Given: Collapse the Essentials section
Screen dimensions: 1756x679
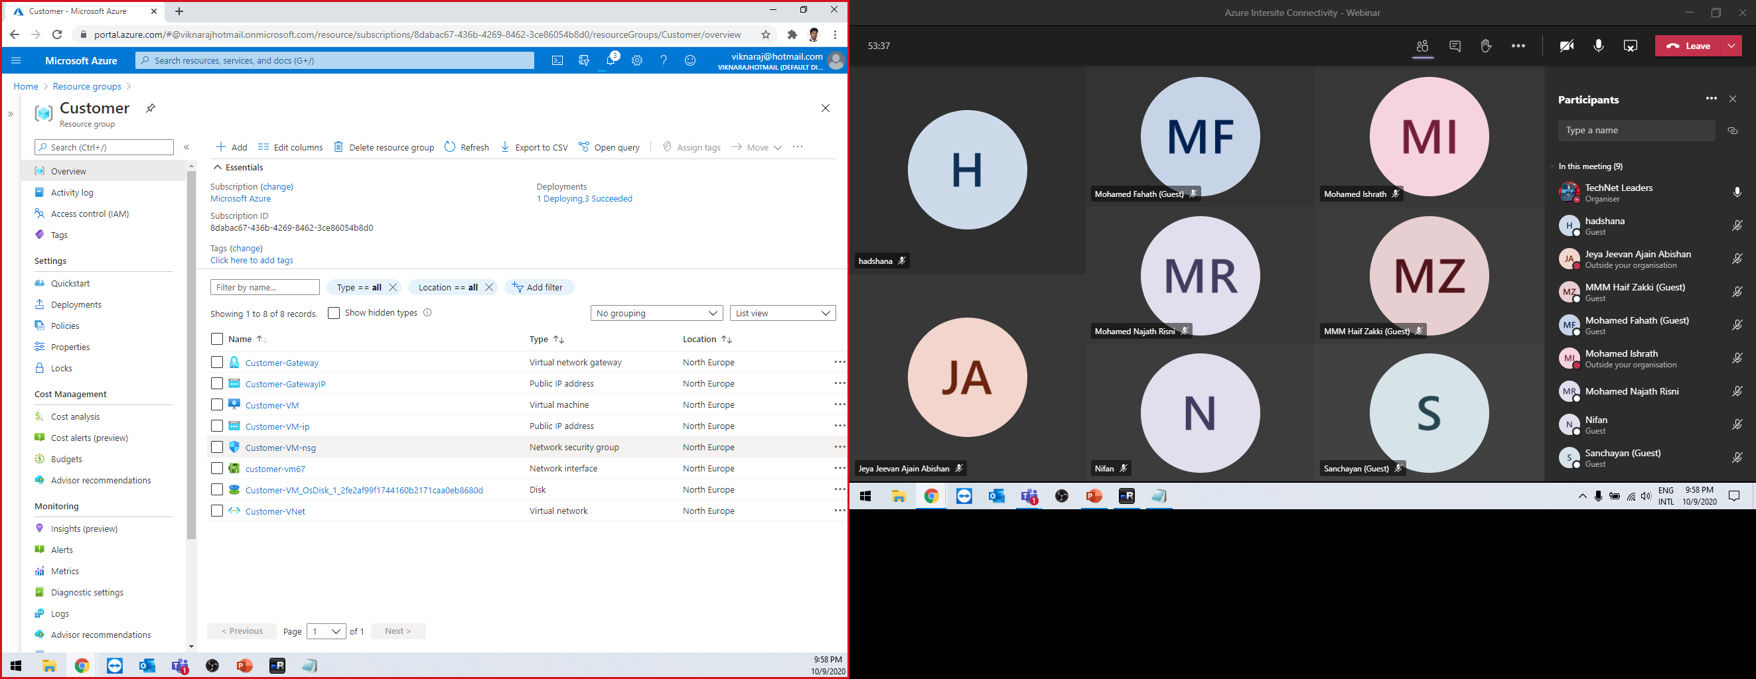Looking at the screenshot, I should [x=218, y=168].
